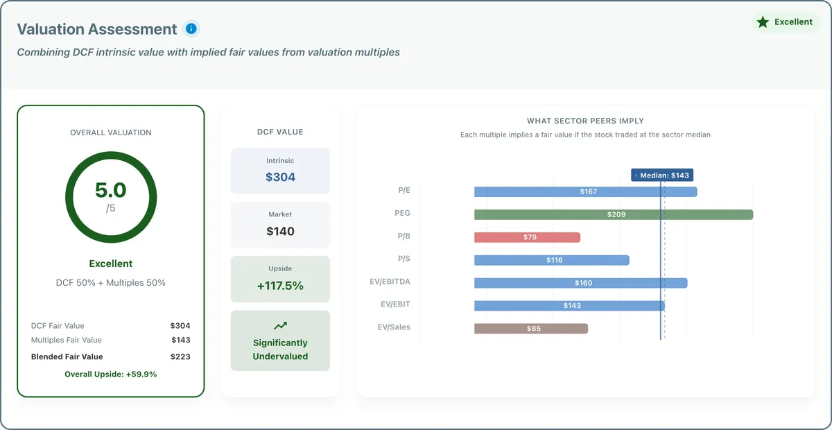The image size is (832, 430).
Task: Click the star icon in Excellent badge
Action: point(763,22)
